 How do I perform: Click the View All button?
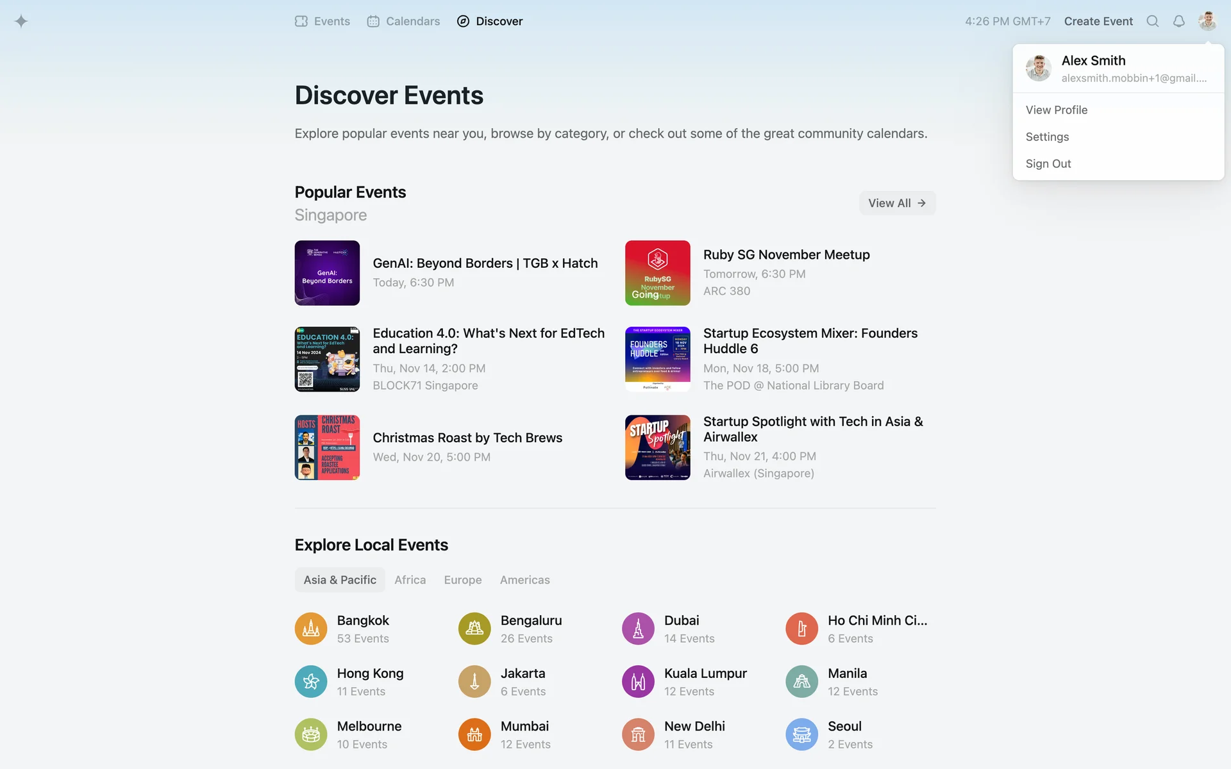tap(896, 203)
